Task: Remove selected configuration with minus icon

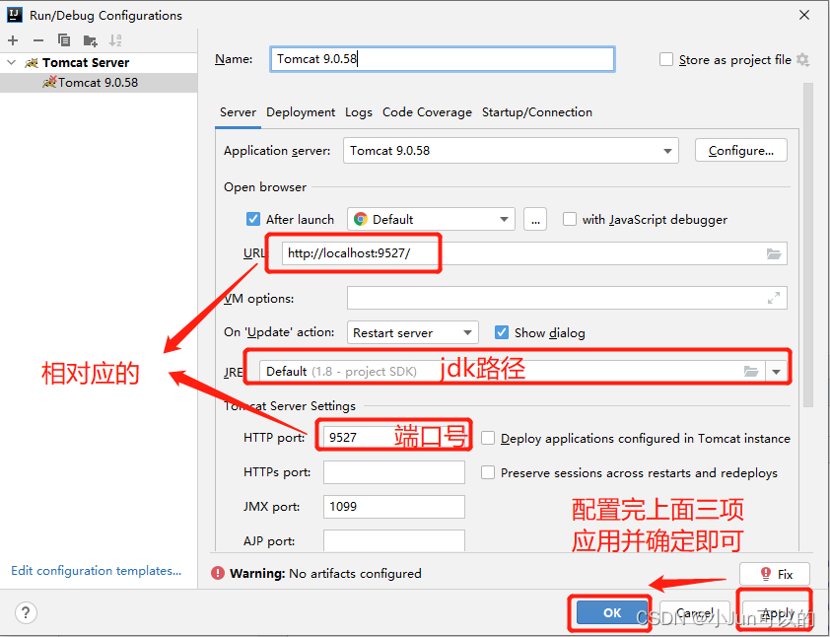Action: 38,40
